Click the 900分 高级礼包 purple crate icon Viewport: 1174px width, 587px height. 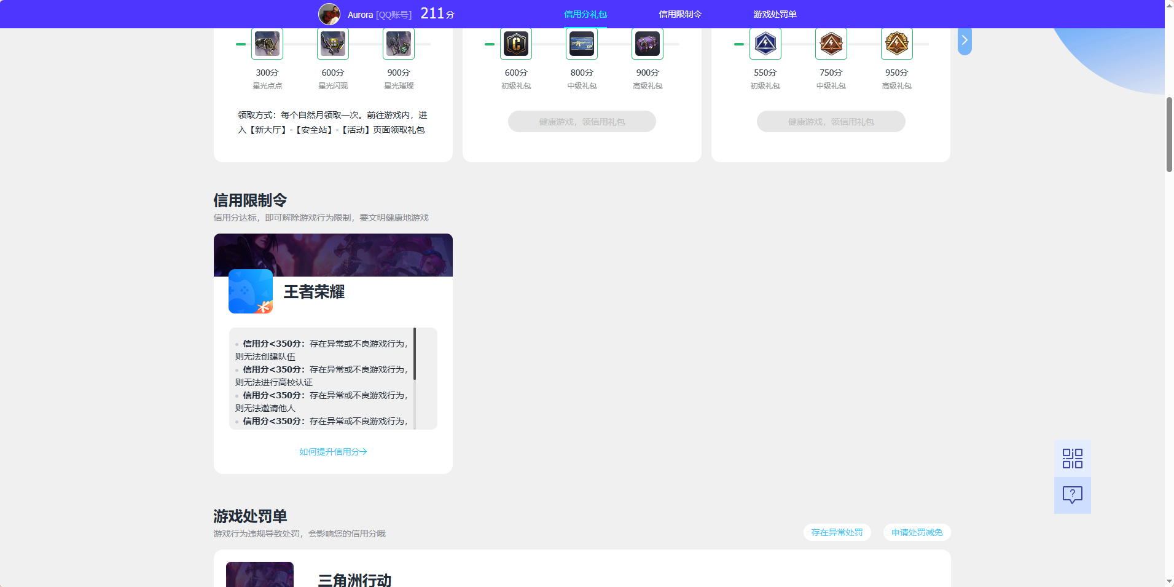[x=648, y=44]
